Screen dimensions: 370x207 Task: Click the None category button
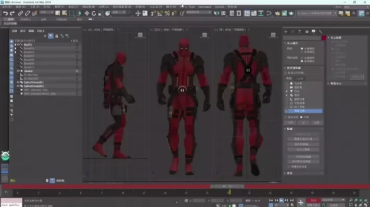pos(303,123)
